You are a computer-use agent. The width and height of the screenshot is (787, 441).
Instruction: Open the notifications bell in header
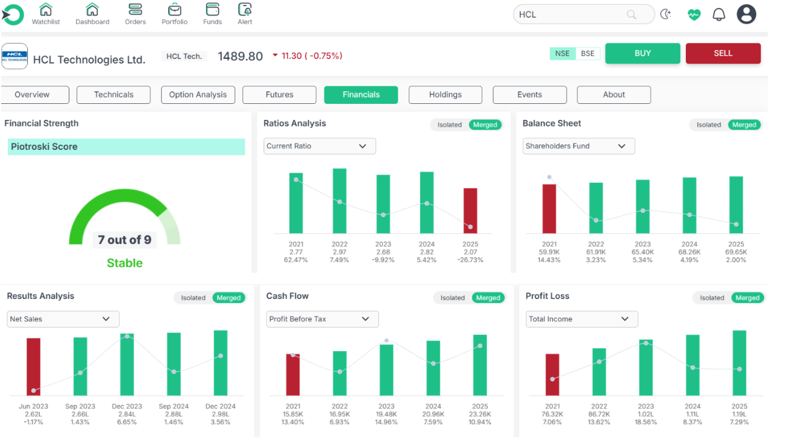(x=719, y=15)
